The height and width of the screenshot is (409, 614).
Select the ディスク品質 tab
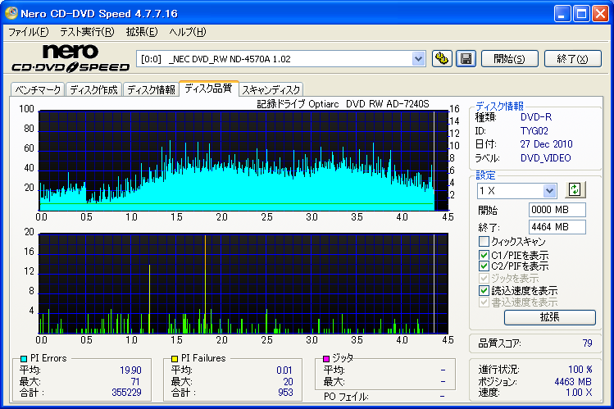[x=209, y=89]
